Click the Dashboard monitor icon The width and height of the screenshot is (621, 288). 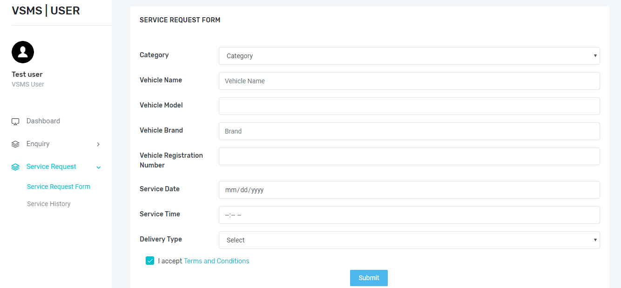(15, 121)
